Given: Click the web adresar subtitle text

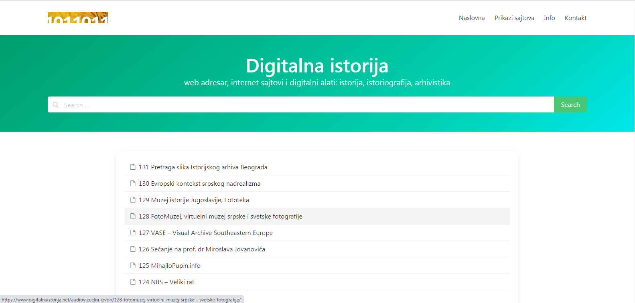Looking at the screenshot, I should click(317, 83).
